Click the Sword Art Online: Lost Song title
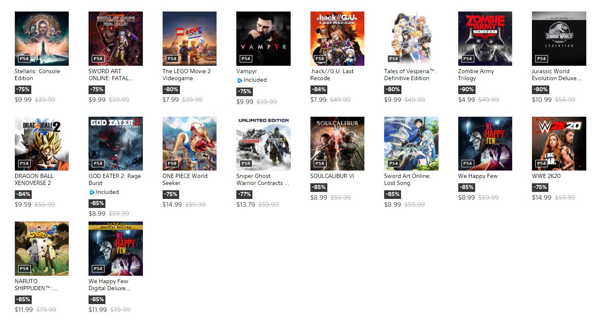Screen dimensions: 597x323 (408, 180)
